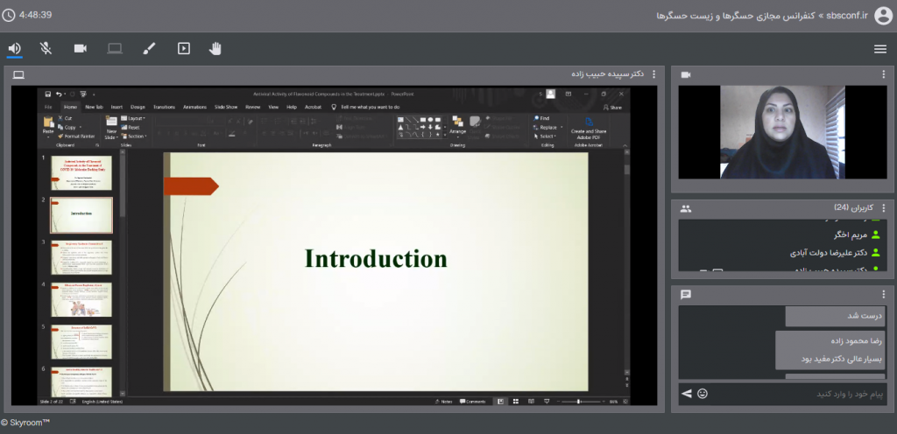
Task: Open the whiteboard brush tool
Action: 149,49
